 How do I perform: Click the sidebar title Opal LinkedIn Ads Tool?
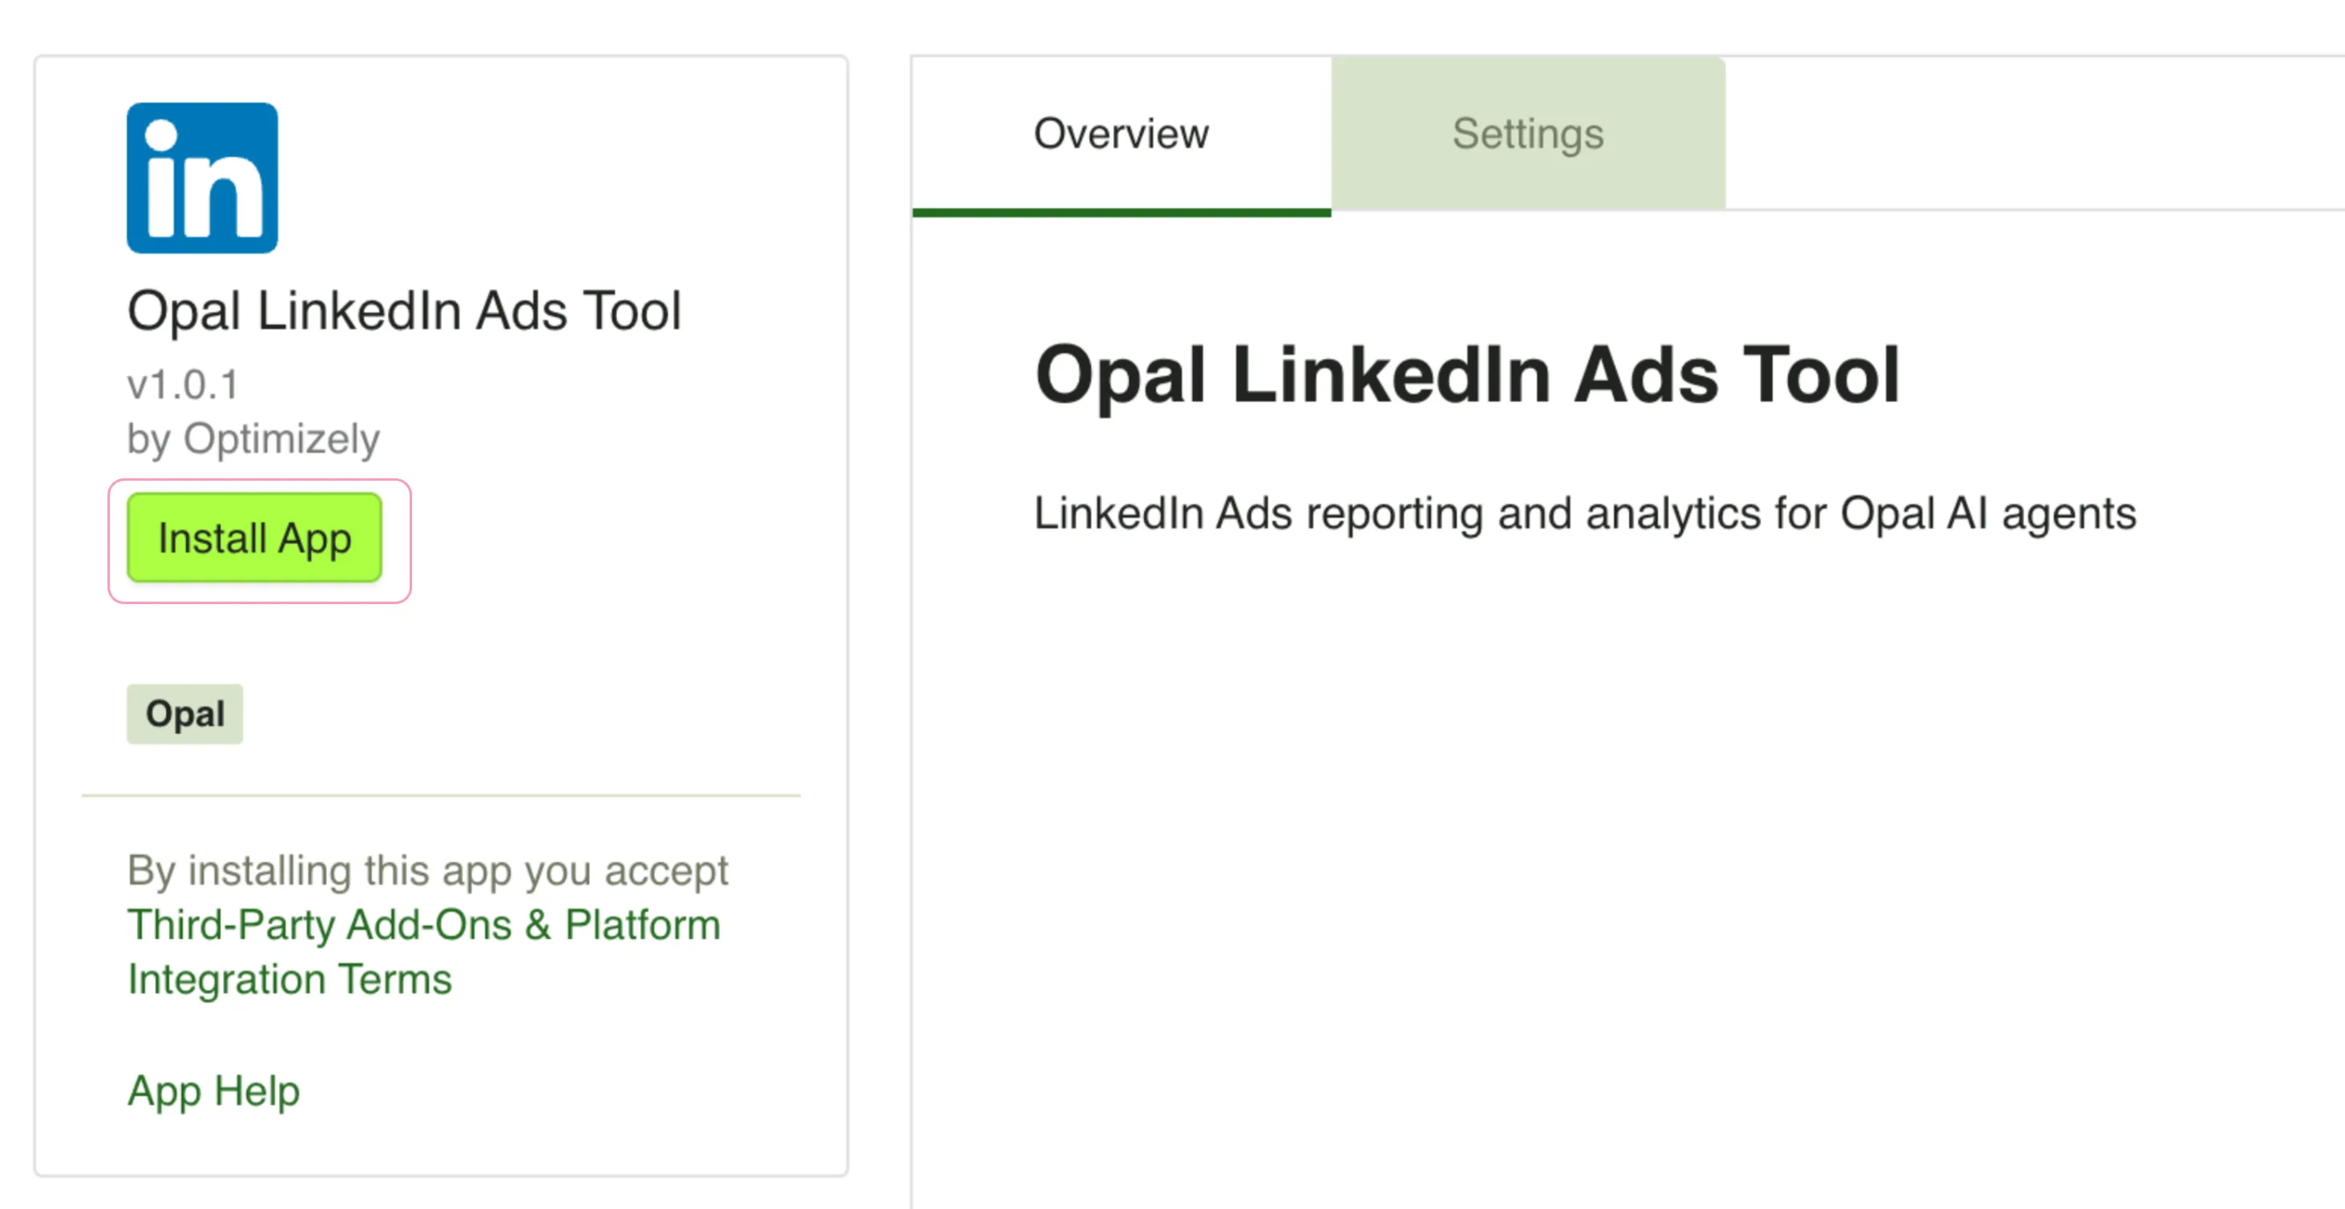click(404, 311)
